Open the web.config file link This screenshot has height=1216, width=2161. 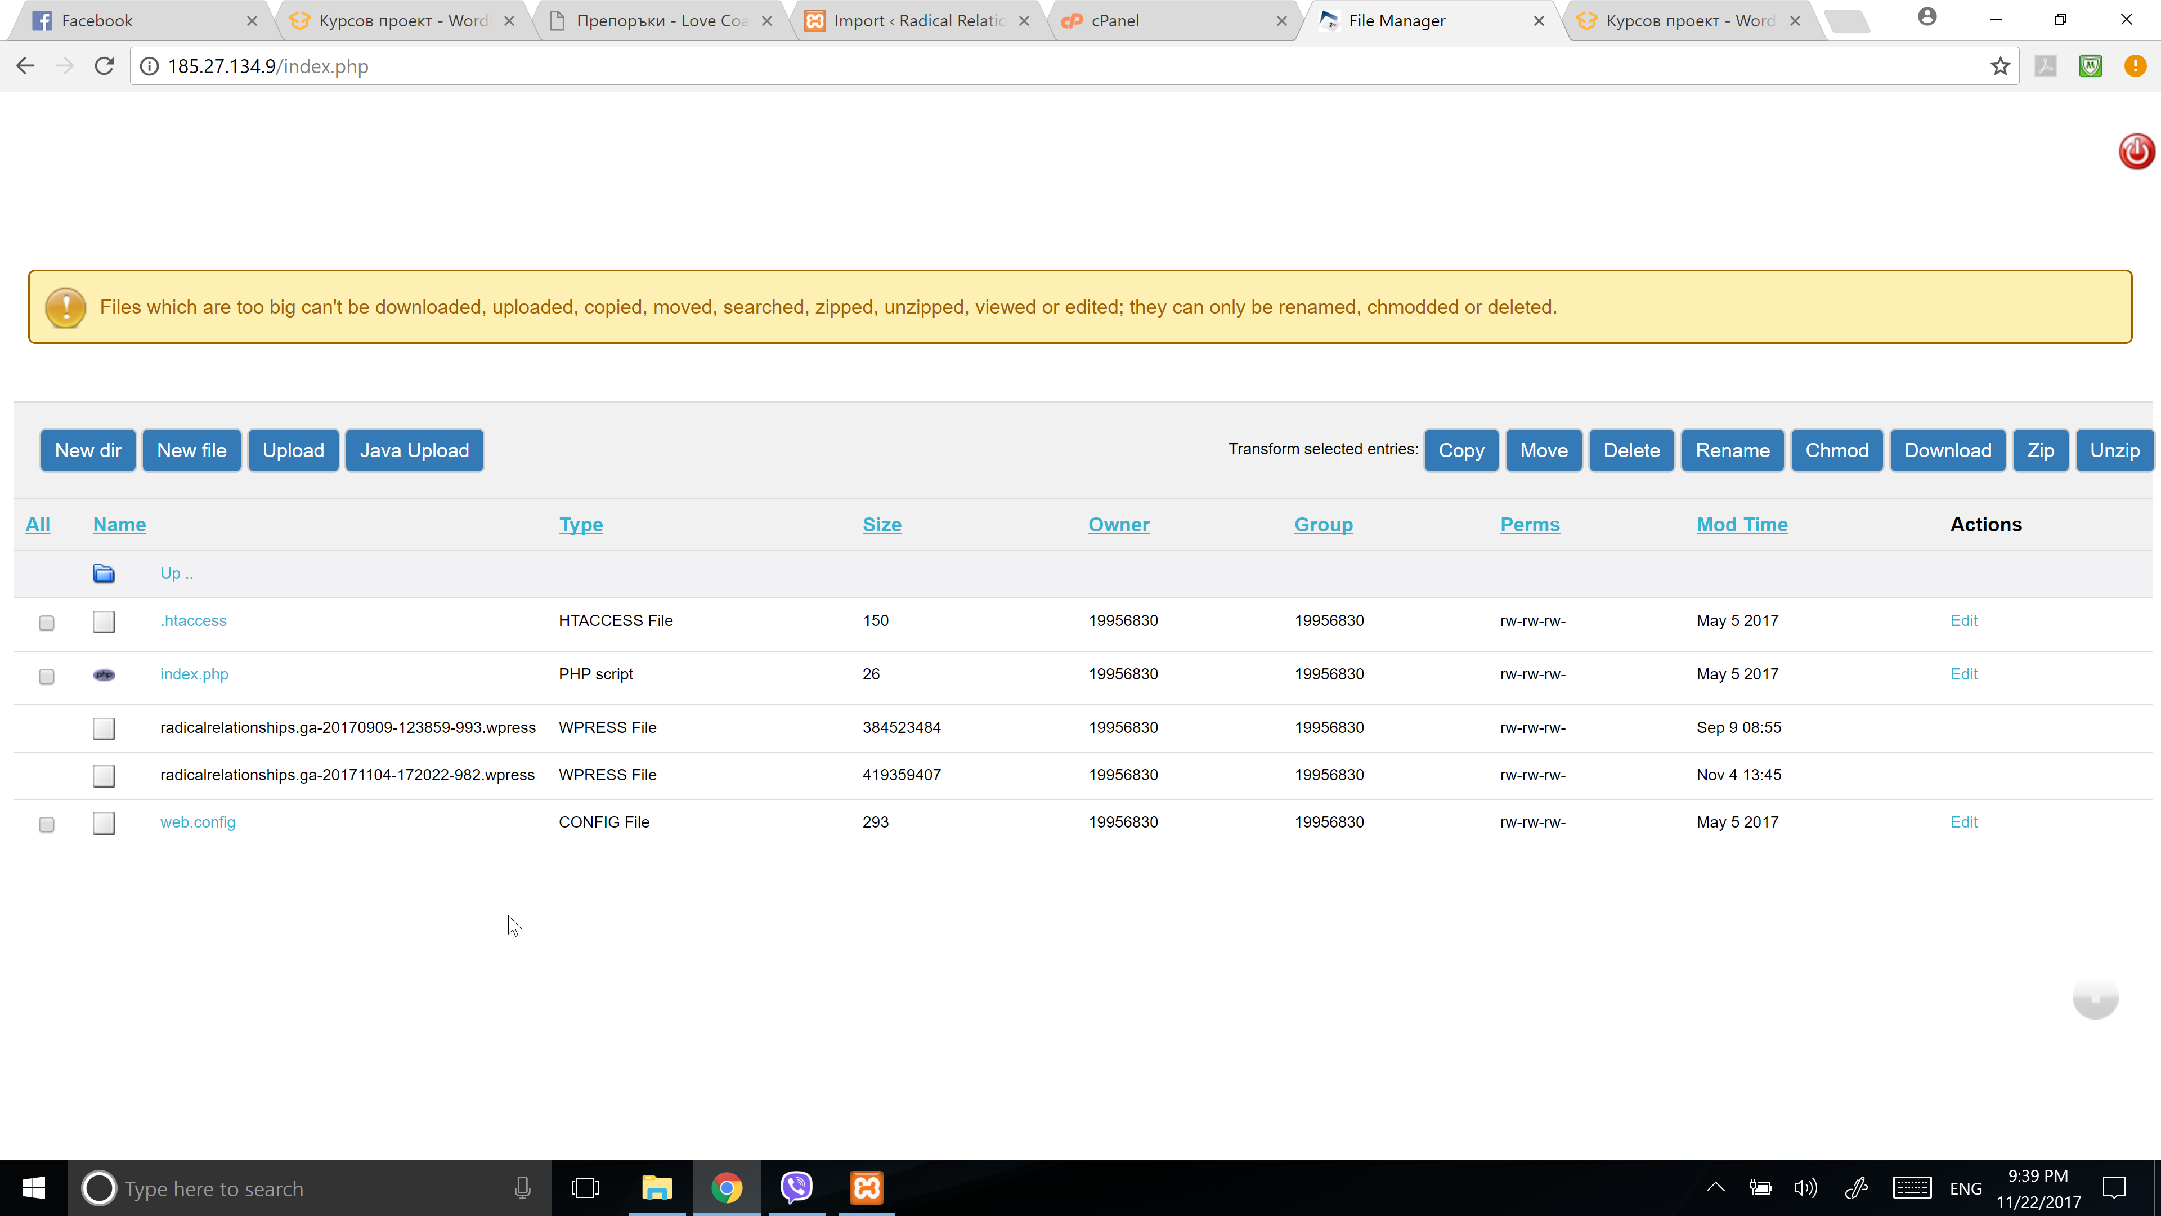pyautogui.click(x=198, y=822)
